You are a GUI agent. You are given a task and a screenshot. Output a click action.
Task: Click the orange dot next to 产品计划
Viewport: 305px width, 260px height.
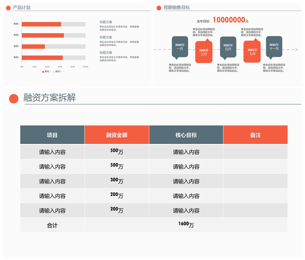pyautogui.click(x=8, y=8)
